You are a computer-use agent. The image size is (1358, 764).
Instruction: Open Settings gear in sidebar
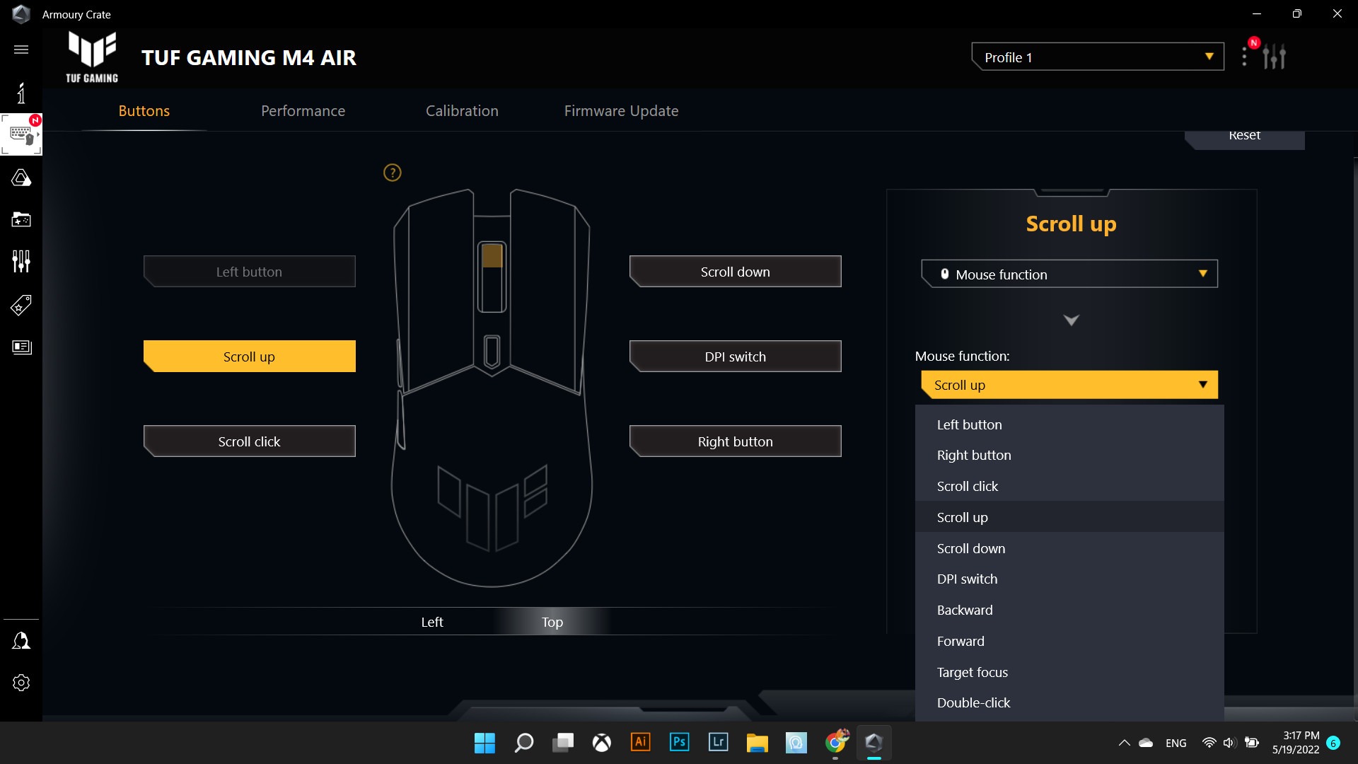(x=21, y=683)
